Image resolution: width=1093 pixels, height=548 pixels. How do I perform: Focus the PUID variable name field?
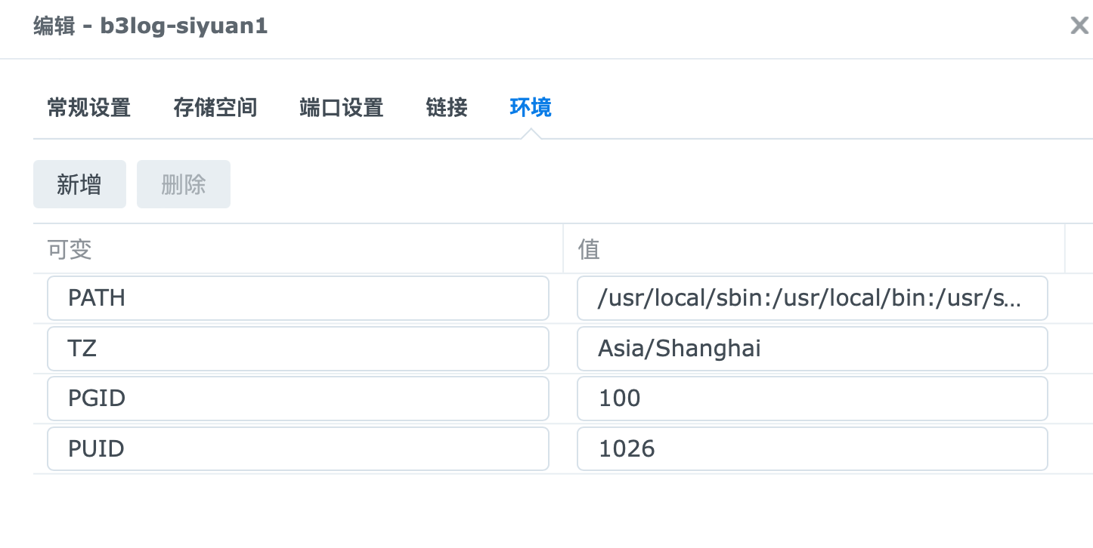(x=297, y=449)
